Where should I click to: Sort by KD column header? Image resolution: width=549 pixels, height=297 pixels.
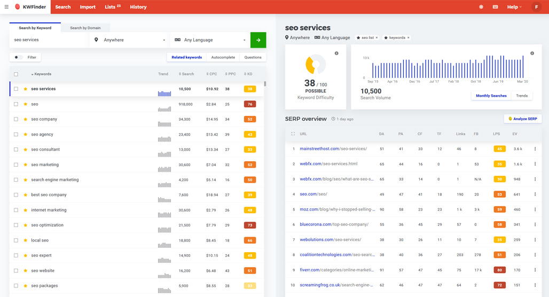coord(248,74)
